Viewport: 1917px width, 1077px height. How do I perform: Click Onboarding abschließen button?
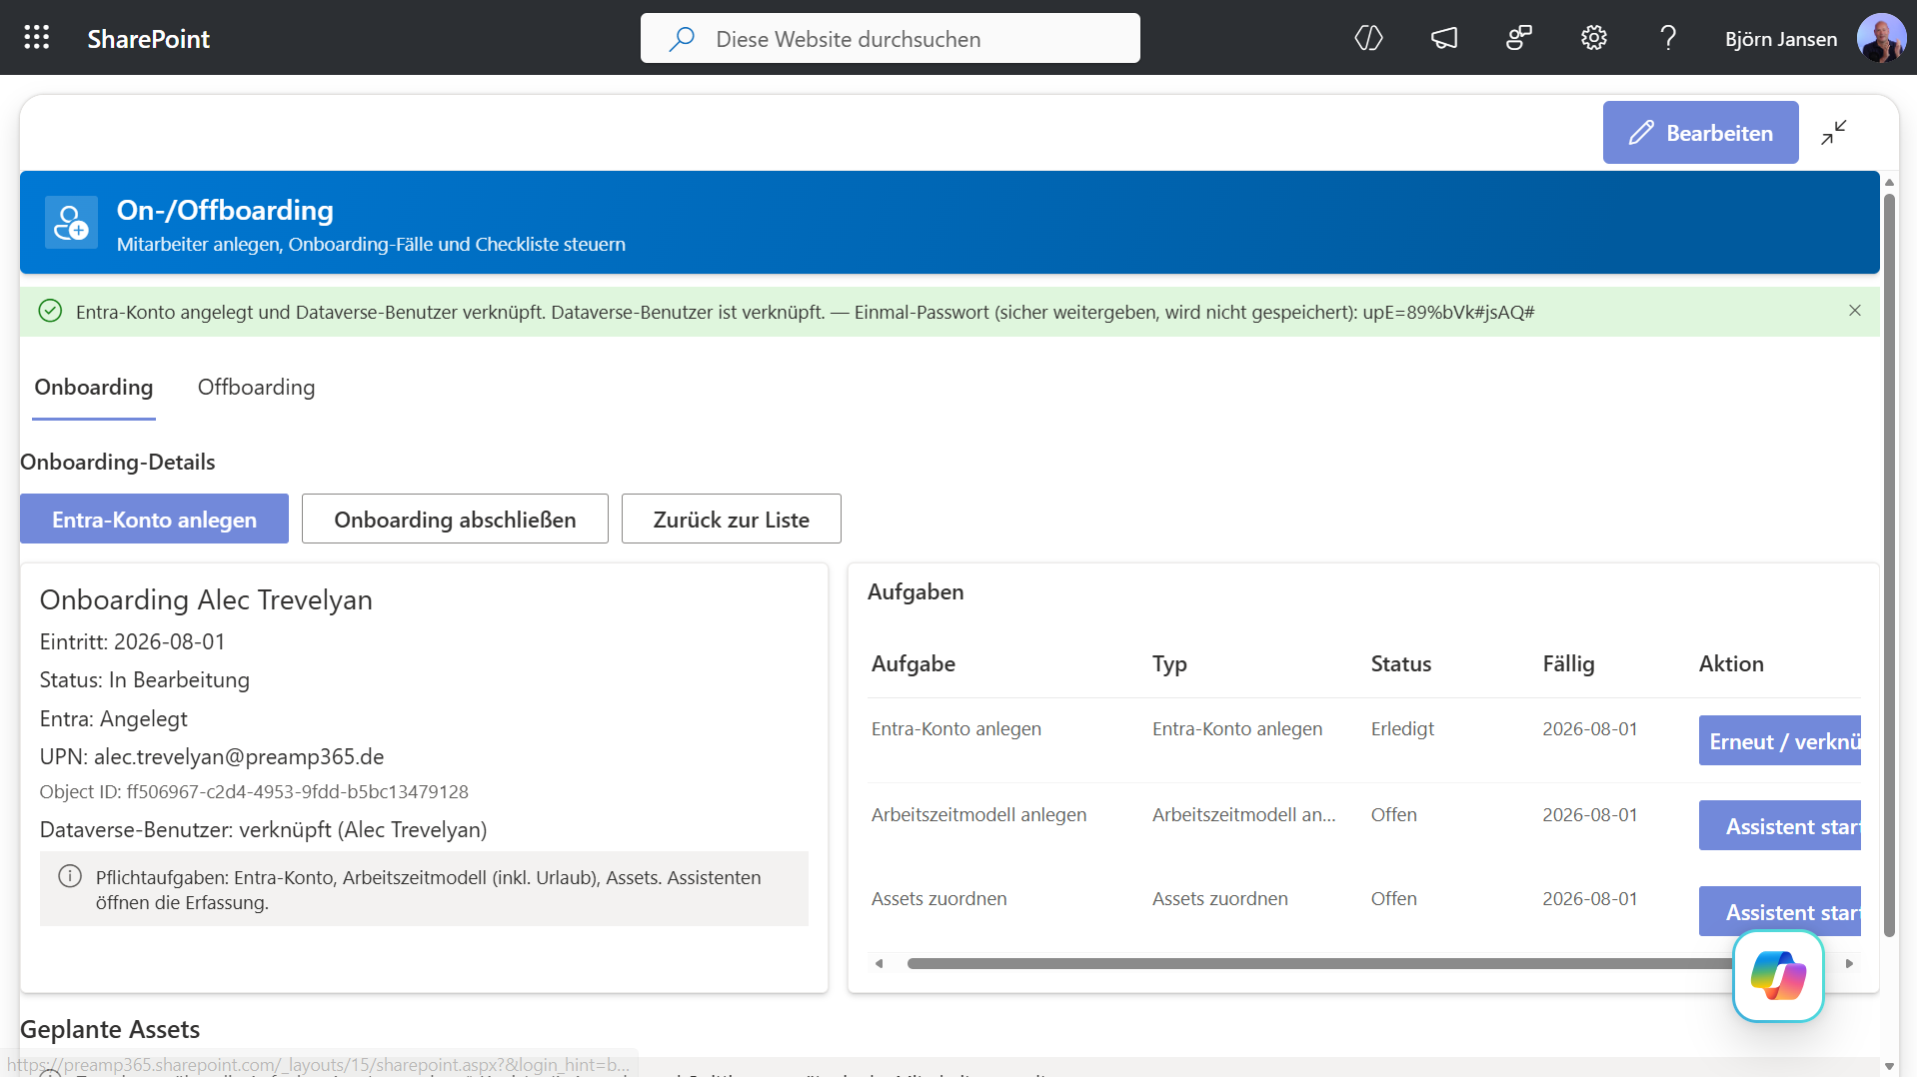click(x=455, y=519)
